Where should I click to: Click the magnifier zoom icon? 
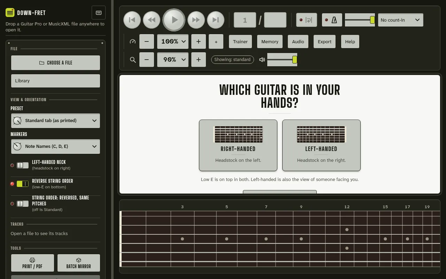(x=133, y=60)
